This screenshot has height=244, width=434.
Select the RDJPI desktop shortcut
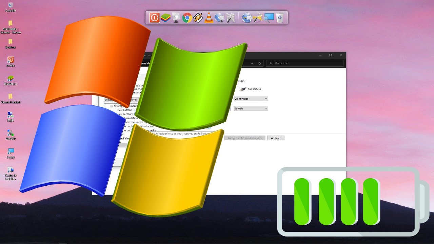coord(11,117)
